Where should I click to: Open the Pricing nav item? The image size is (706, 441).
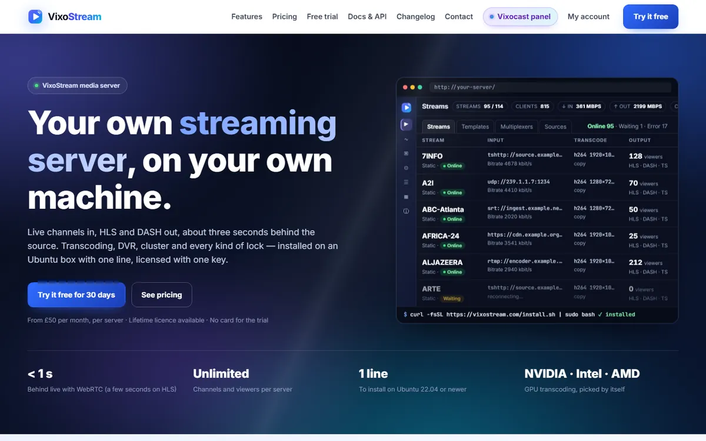tap(284, 16)
